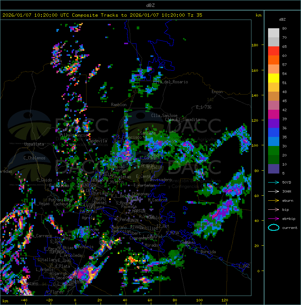Viewport: 301px width, 305px height.
Task: Click the Mirador label
Action: 152,245
